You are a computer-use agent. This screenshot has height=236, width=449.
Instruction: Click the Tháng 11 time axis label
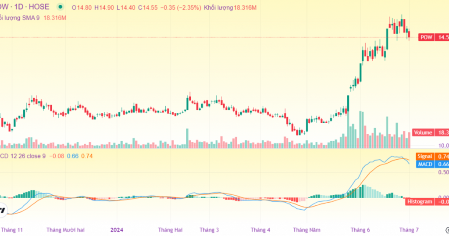click(12, 230)
